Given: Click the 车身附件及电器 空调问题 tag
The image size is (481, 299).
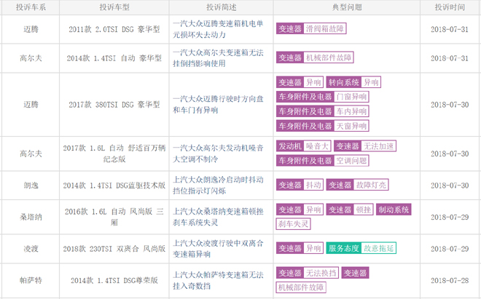Looking at the screenshot, I should 322,161.
